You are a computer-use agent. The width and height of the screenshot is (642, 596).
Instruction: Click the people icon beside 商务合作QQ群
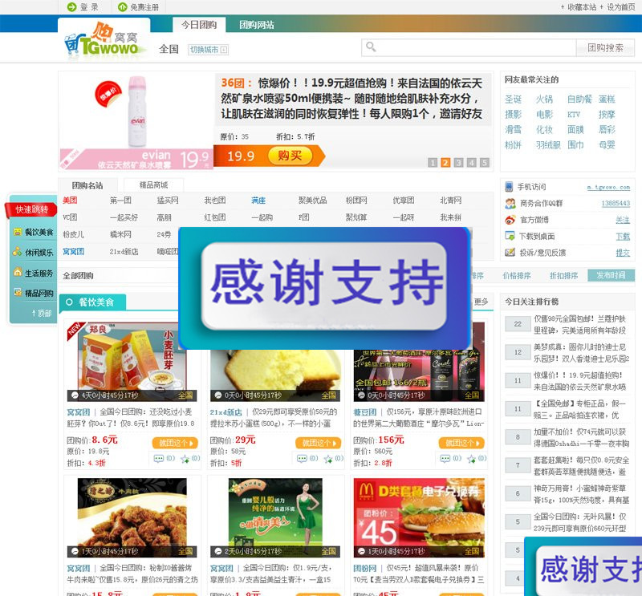click(x=510, y=203)
